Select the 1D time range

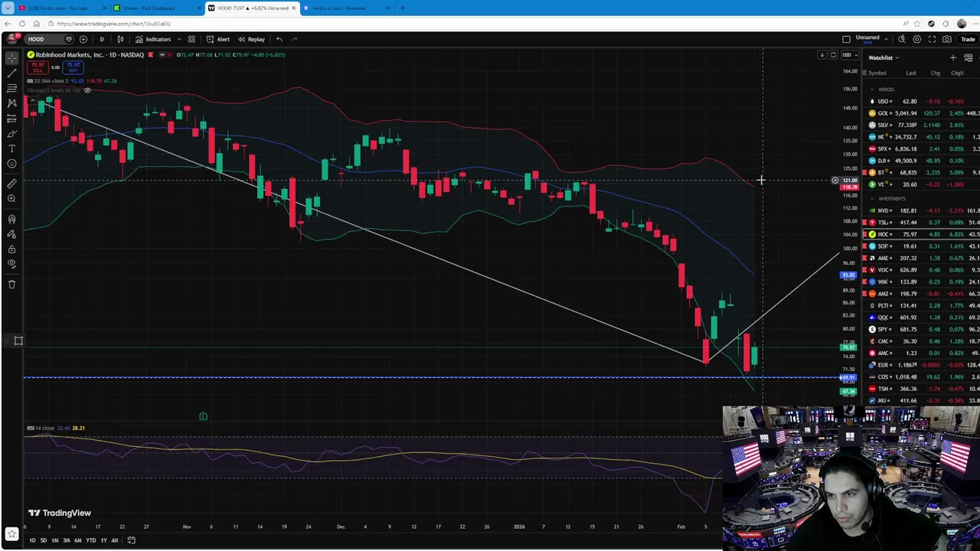pyautogui.click(x=31, y=540)
